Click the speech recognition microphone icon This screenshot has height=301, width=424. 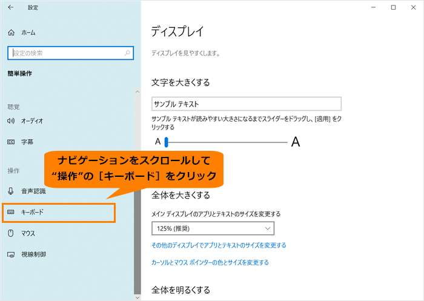click(x=11, y=191)
